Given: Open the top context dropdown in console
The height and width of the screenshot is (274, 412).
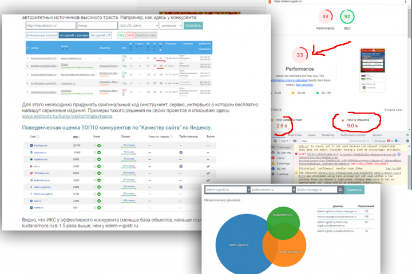Looking at the screenshot, I should [285, 141].
